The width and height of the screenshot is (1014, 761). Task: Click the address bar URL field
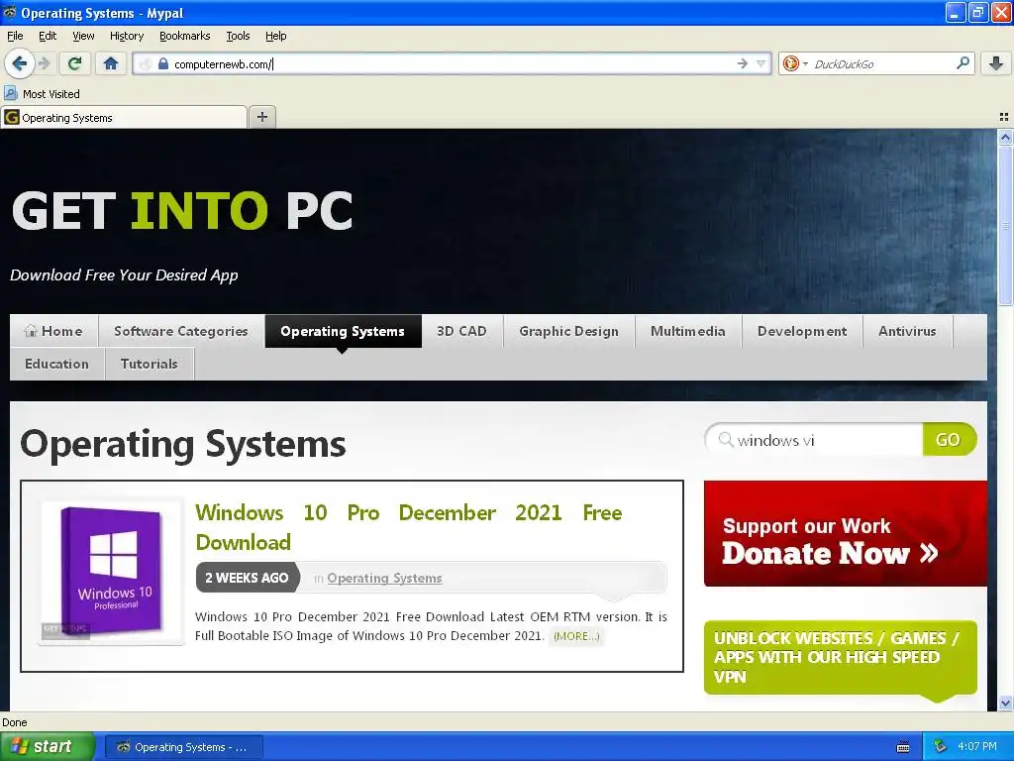451,63
